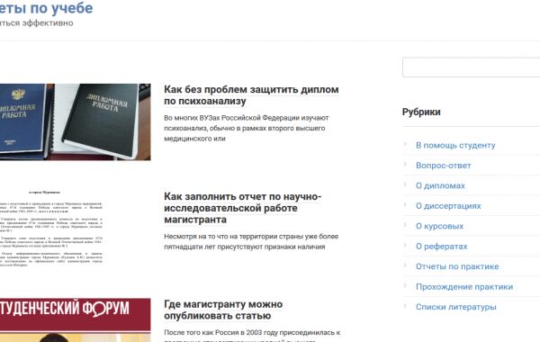Open the 'О рефератах' category
Screen dimensions: 540x342
click(x=442, y=247)
